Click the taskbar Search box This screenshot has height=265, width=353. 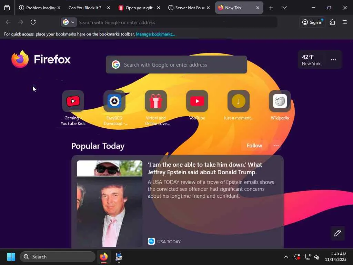click(x=58, y=257)
